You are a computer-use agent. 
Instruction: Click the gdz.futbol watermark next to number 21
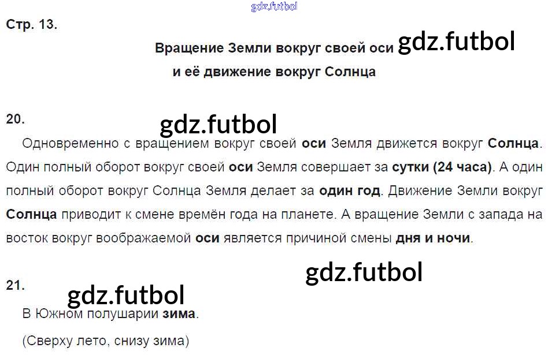click(x=126, y=296)
